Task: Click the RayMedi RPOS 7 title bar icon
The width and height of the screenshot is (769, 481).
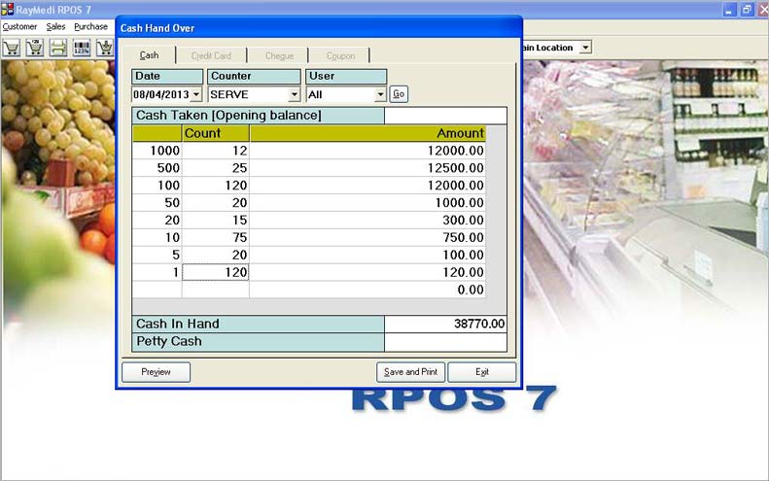Action: (x=8, y=9)
